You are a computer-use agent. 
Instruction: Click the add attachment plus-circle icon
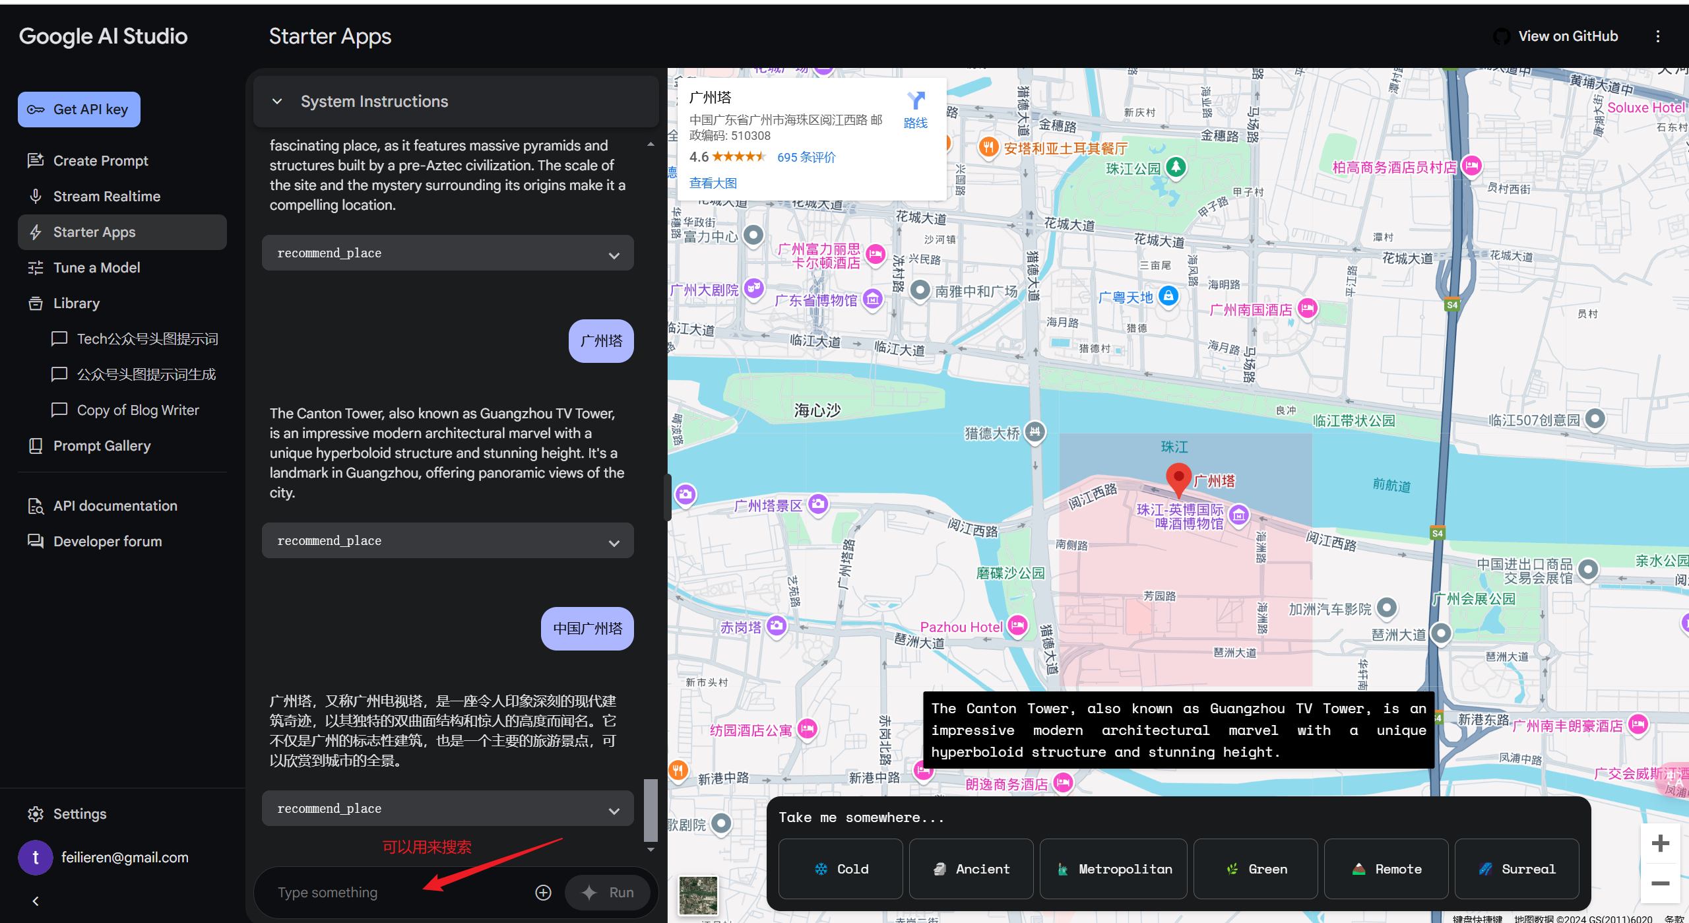point(543,892)
